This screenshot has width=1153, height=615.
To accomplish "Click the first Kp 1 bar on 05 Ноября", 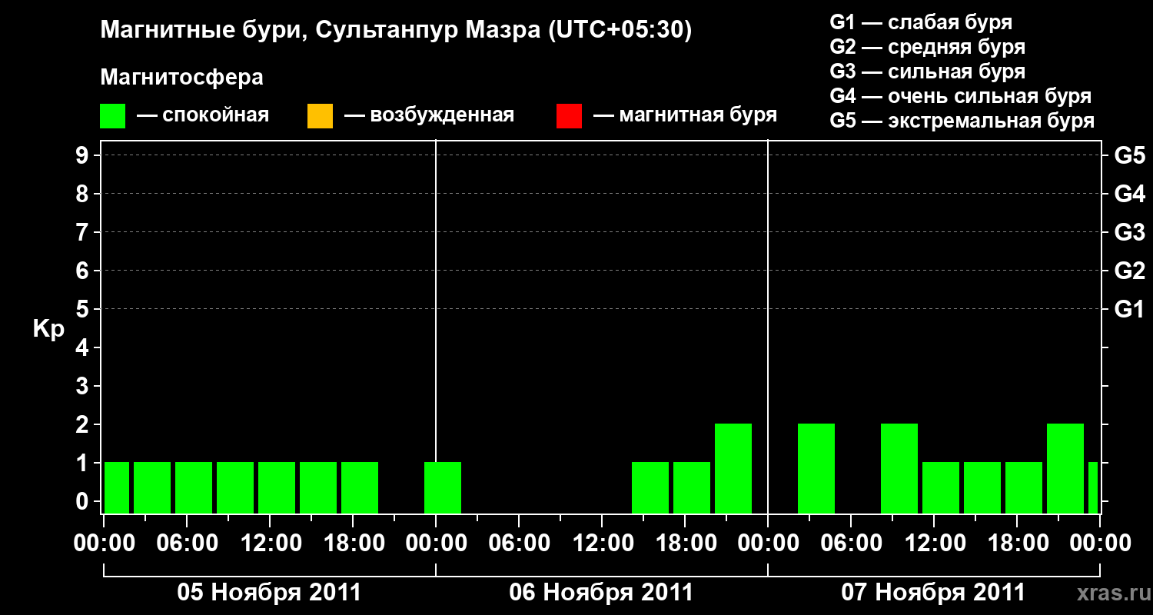I will click(x=117, y=487).
